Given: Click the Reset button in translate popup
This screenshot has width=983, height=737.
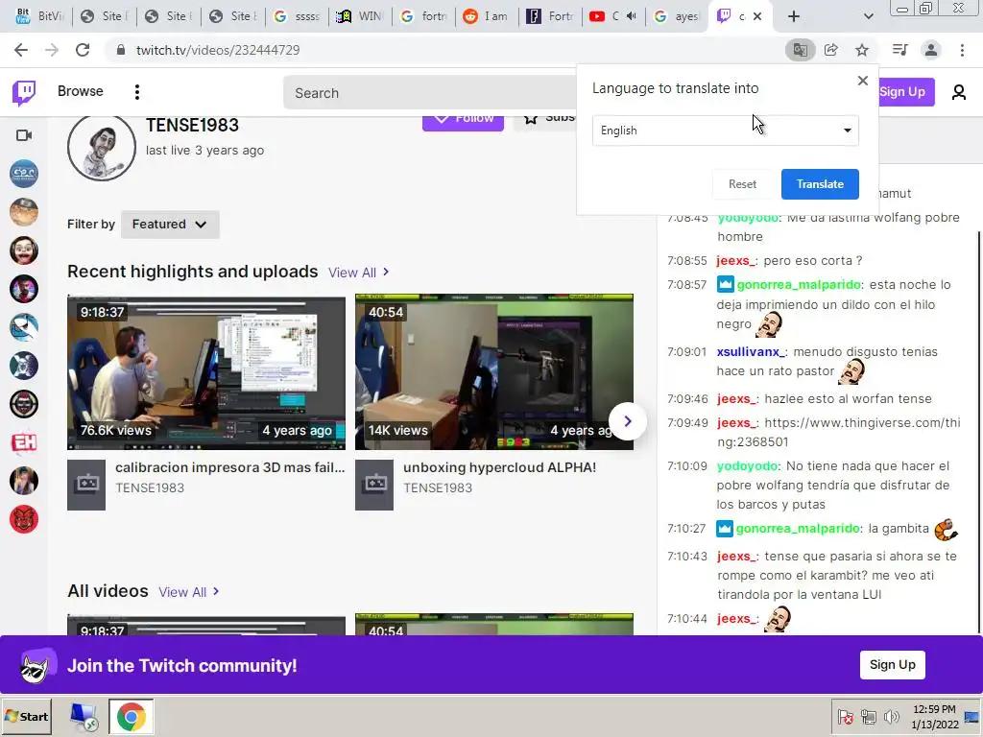Looking at the screenshot, I should (742, 184).
